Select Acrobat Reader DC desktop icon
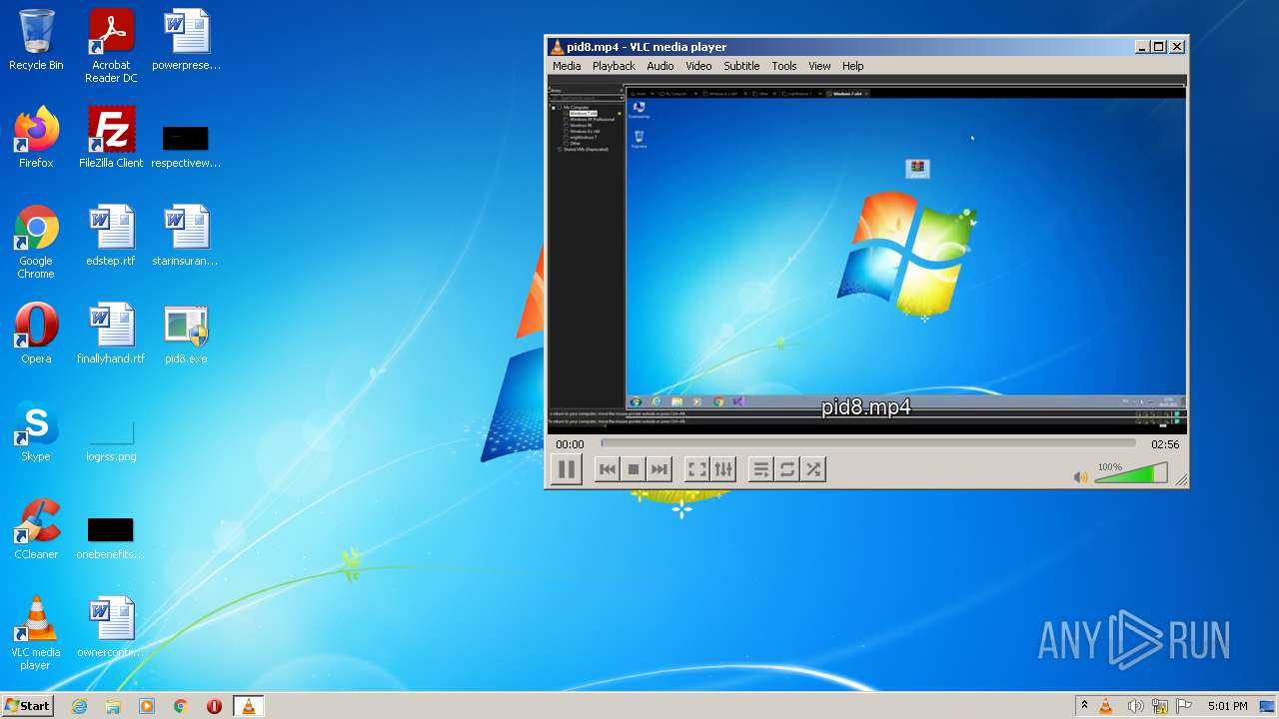Image resolution: width=1279 pixels, height=719 pixels. [111, 45]
